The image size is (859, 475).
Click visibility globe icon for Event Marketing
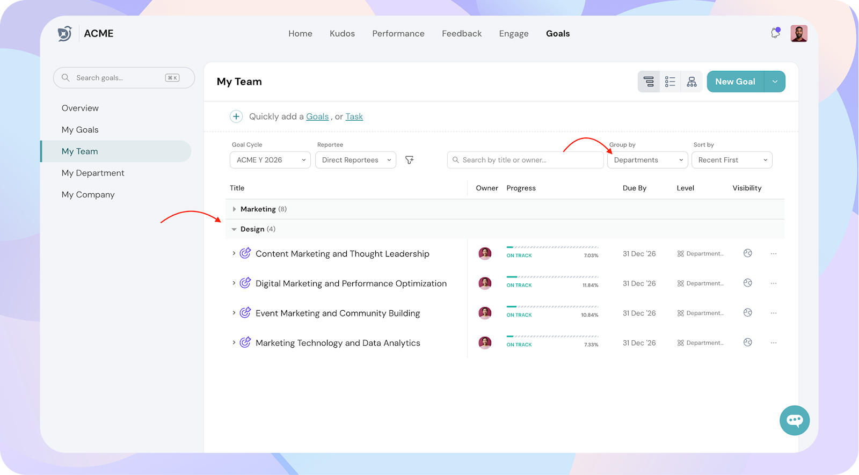click(x=747, y=313)
